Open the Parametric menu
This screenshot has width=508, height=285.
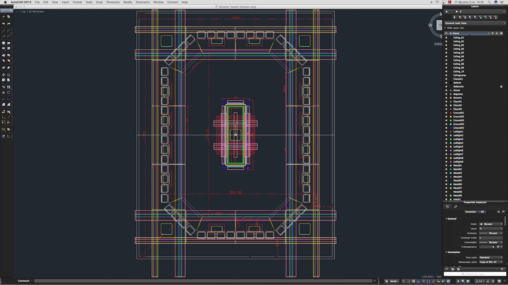[143, 2]
